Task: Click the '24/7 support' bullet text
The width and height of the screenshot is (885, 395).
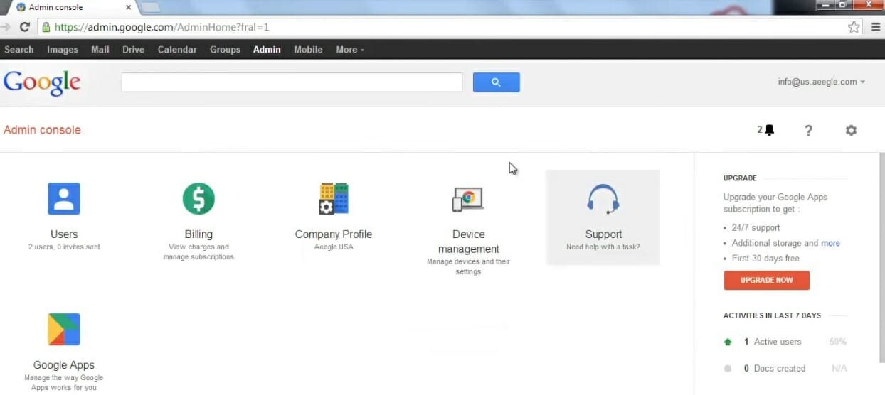Action: [x=756, y=228]
